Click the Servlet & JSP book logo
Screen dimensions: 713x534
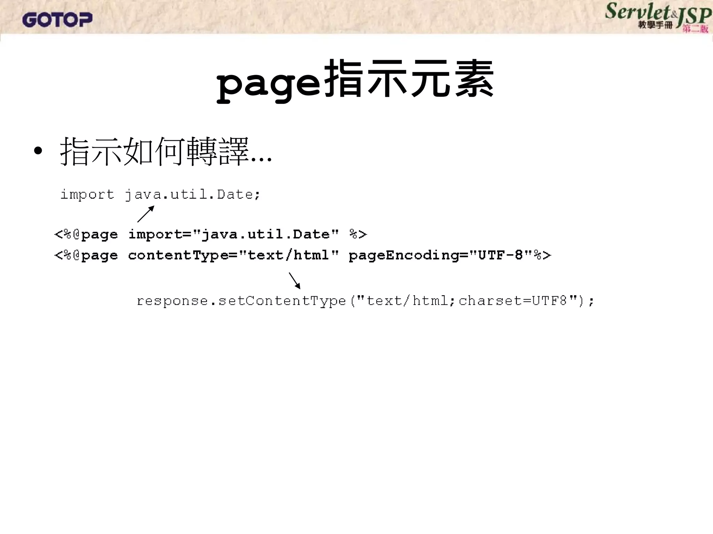658,17
